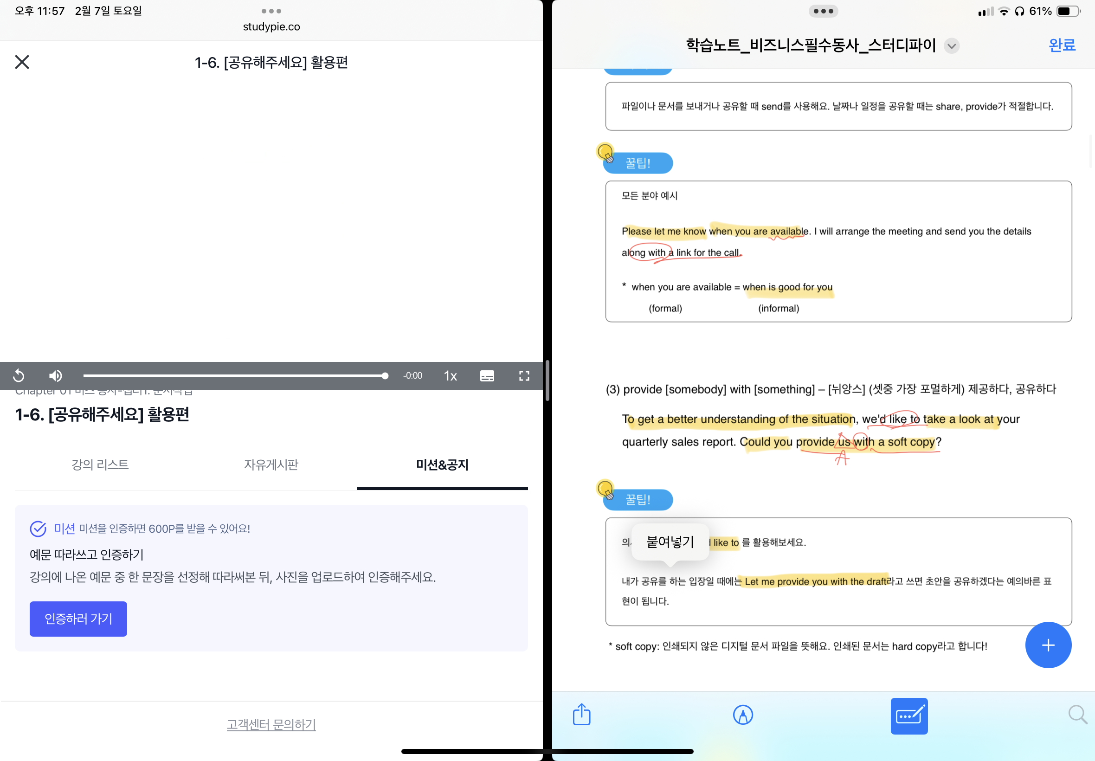Click the video progress slider handle
This screenshot has width=1095, height=761.
point(385,376)
